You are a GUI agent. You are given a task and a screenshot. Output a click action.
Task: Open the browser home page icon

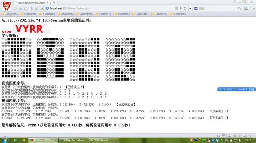[x=26, y=9]
